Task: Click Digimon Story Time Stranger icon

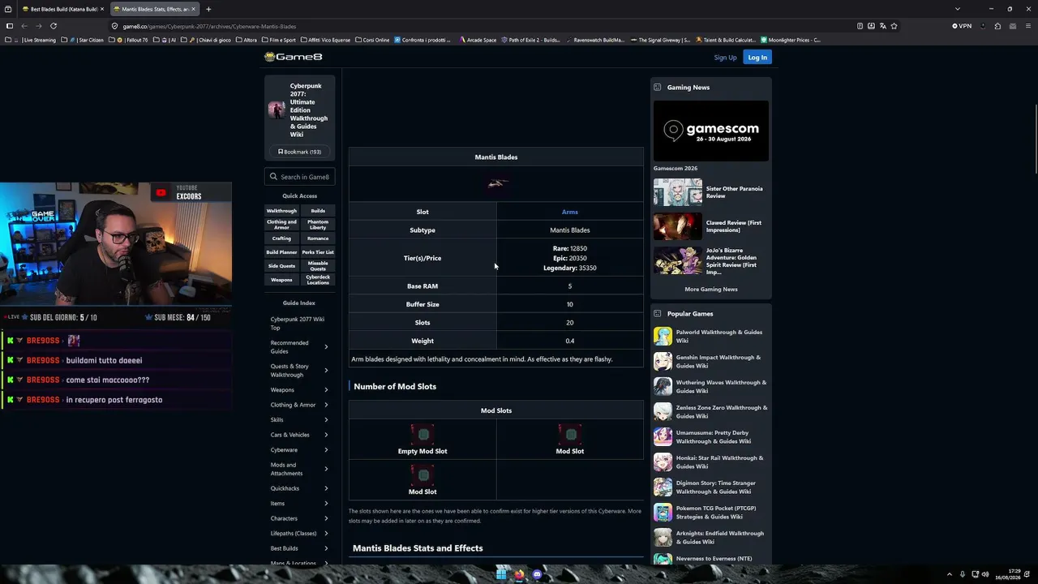Action: [663, 487]
